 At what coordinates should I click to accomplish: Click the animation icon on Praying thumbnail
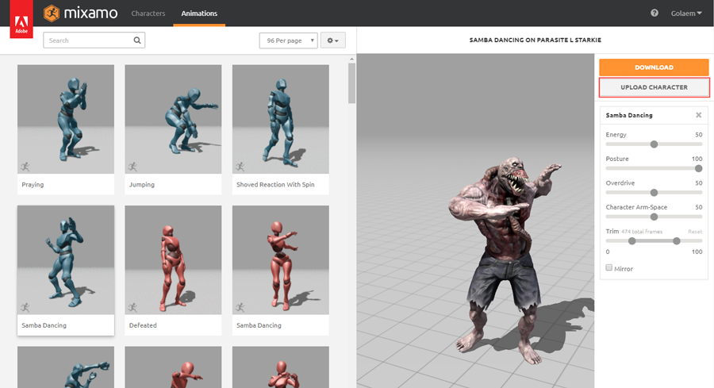[25, 167]
